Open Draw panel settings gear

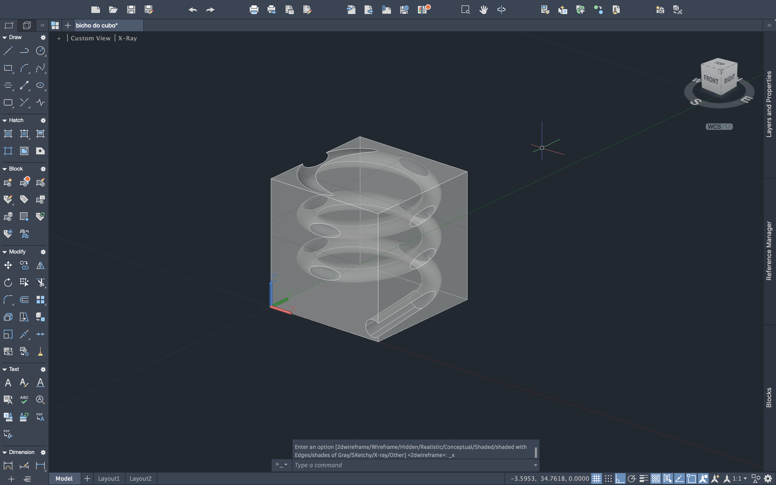pyautogui.click(x=43, y=37)
